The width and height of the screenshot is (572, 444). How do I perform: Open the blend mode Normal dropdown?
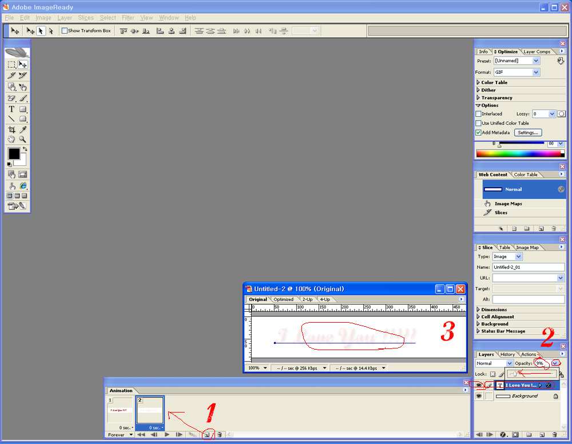click(509, 363)
